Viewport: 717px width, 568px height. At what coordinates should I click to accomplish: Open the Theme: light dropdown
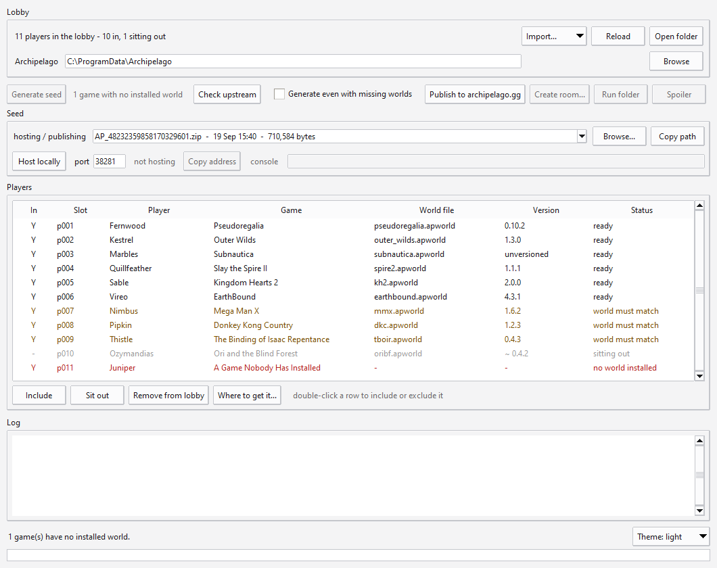[x=671, y=536]
